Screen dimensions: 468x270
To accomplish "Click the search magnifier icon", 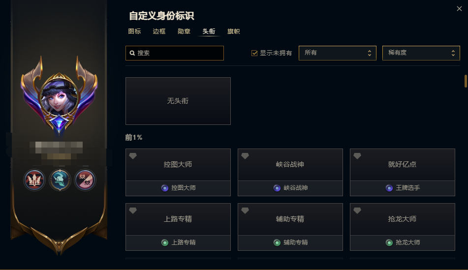I will coord(132,53).
